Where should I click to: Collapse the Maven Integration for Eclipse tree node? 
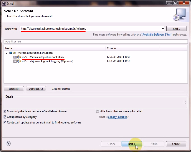click(7, 53)
